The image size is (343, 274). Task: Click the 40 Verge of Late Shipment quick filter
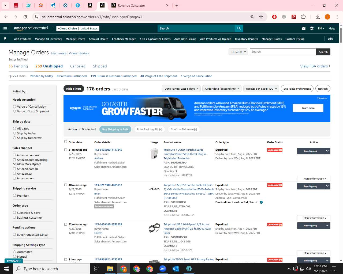pyautogui.click(x=159, y=76)
